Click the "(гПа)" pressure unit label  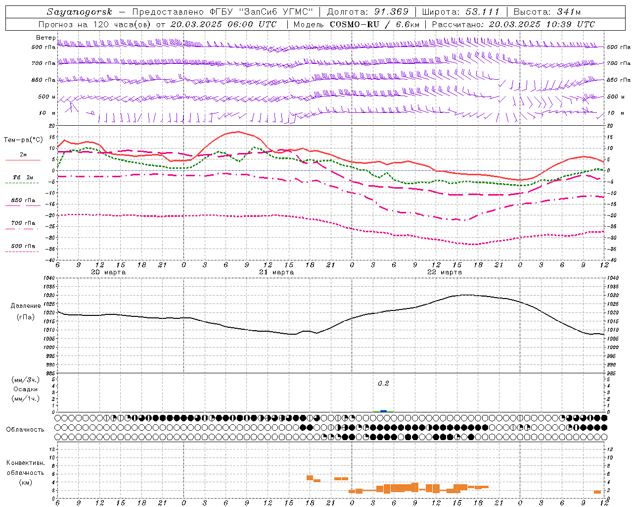pos(26,317)
